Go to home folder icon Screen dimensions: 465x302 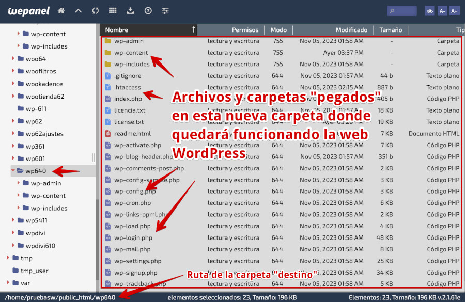tap(61, 11)
